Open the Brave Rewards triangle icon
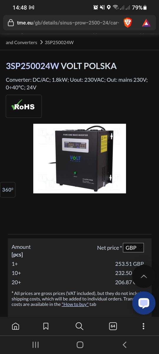This screenshot has height=354, width=159. 146,23
